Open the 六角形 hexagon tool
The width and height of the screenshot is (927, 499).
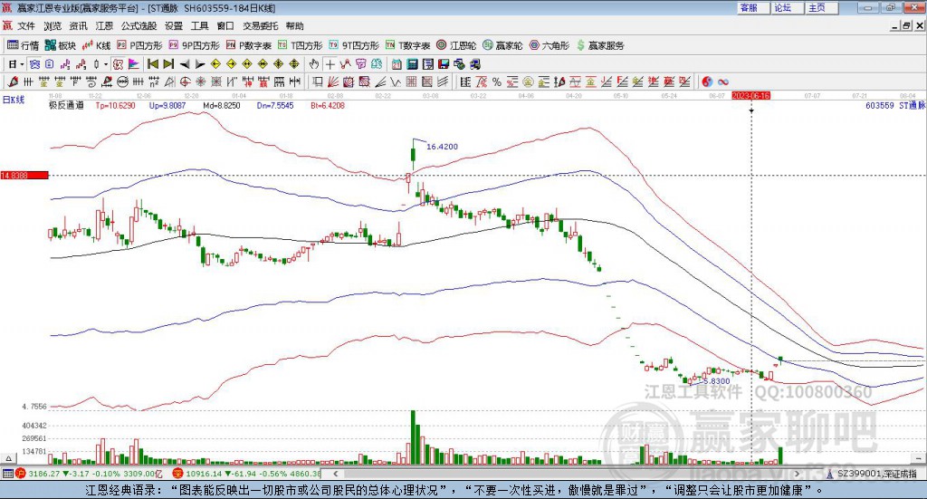[x=550, y=45]
